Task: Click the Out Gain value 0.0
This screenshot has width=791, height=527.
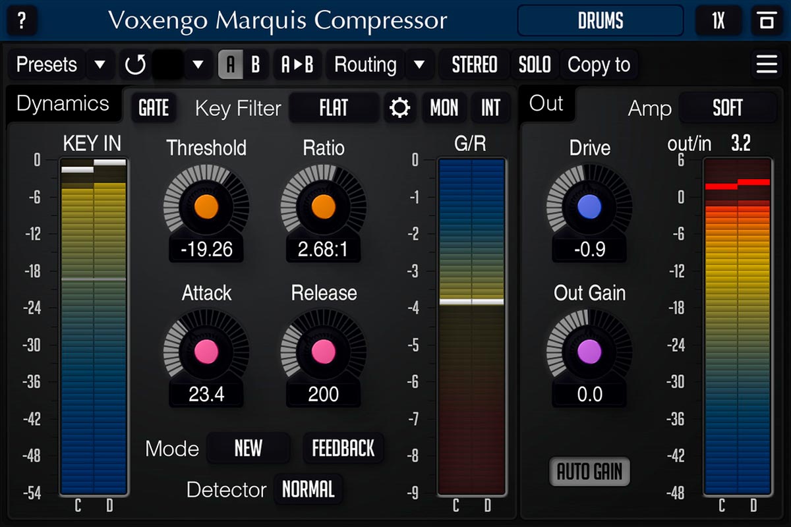Action: 589,394
